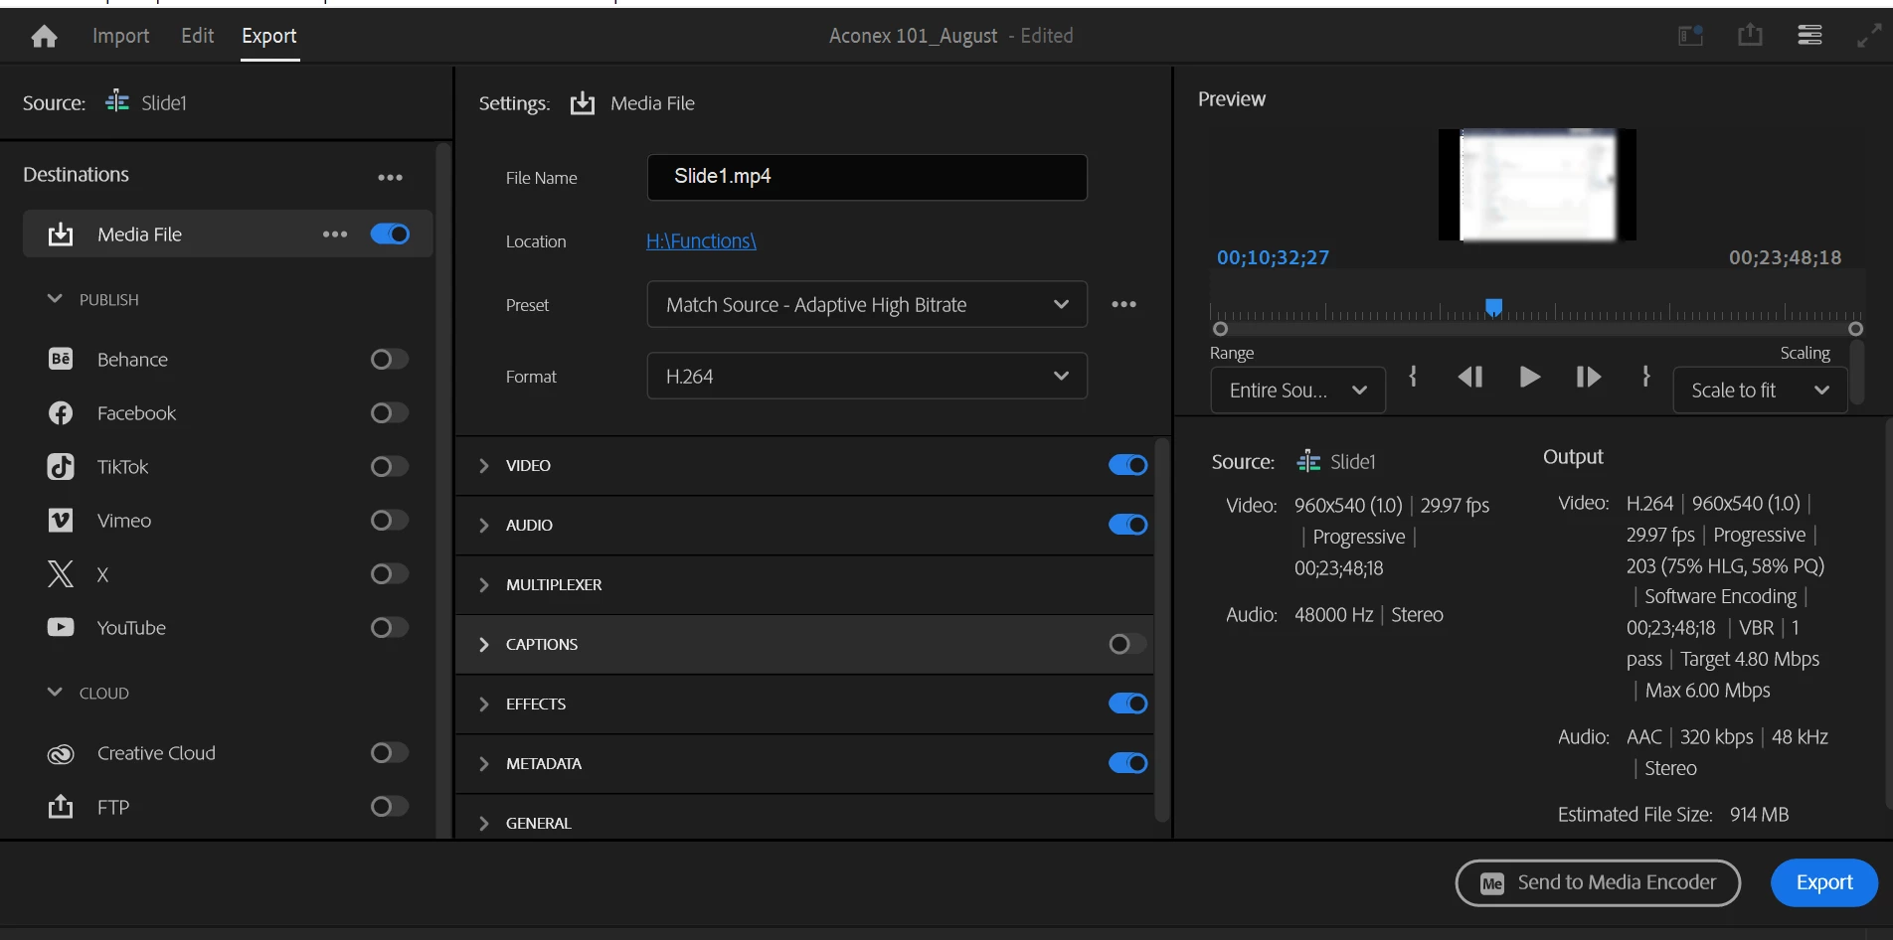Screen dimensions: 1893x940
Task: Click the Behance icon
Action: [x=61, y=359]
